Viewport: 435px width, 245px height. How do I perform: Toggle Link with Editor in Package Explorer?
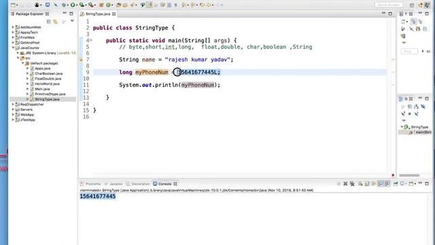click(56, 21)
